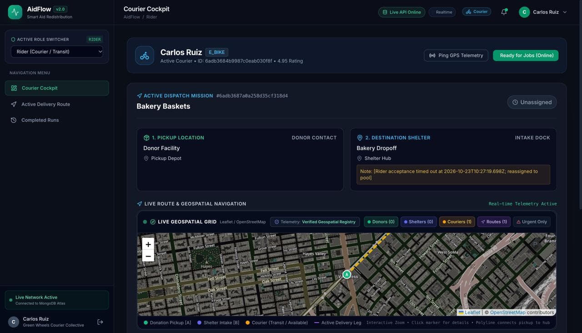Click the Live Geospatial Grid compass icon

(153, 222)
